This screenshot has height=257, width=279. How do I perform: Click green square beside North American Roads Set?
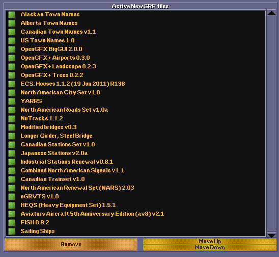[x=12, y=110]
